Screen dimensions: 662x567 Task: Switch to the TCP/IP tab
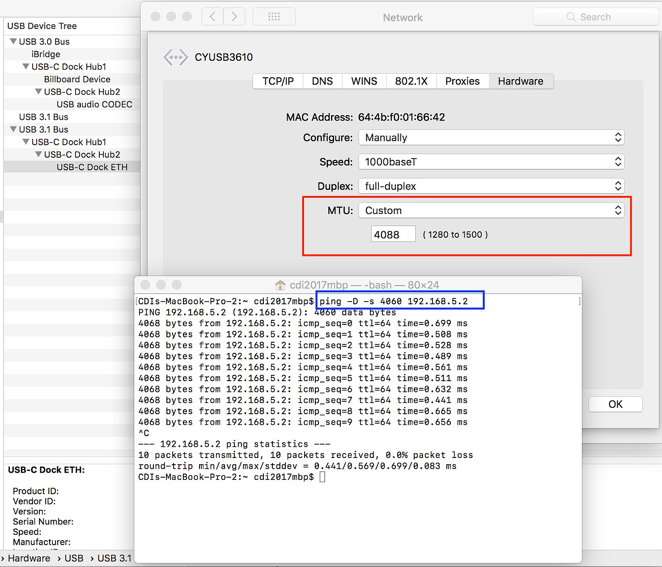[x=278, y=81]
